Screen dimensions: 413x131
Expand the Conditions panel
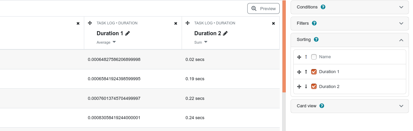(350, 7)
